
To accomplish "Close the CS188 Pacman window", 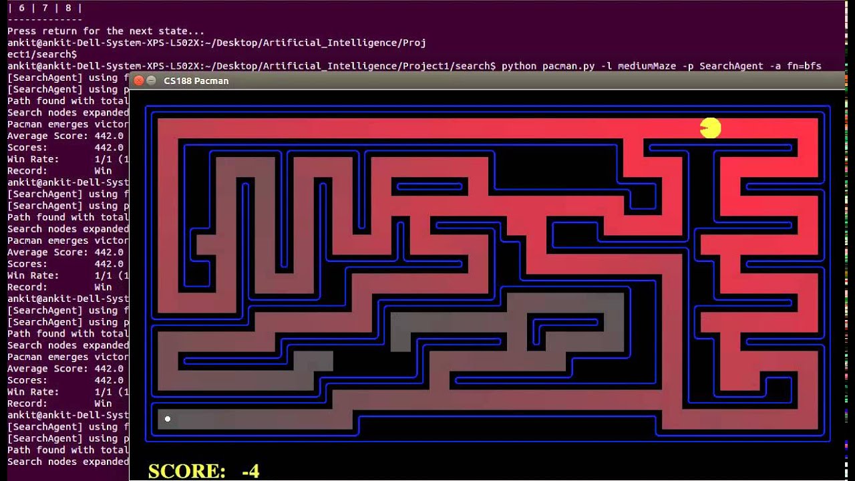I will click(x=139, y=81).
